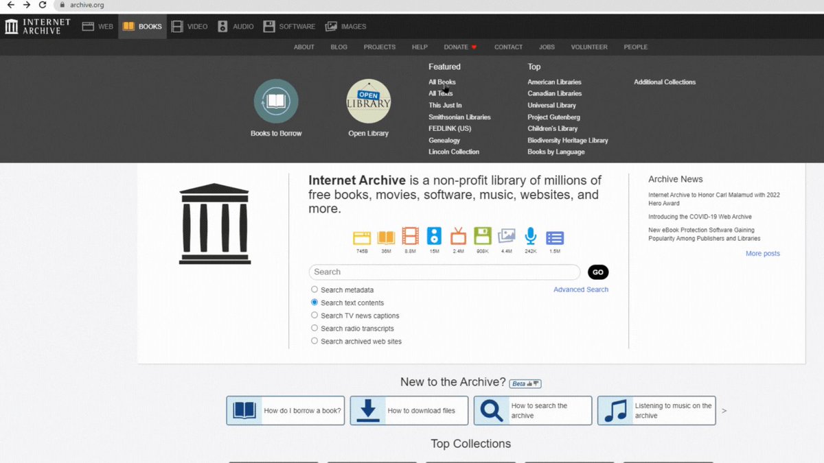
Task: Click the large Internet Archive building logo
Action: (x=214, y=224)
